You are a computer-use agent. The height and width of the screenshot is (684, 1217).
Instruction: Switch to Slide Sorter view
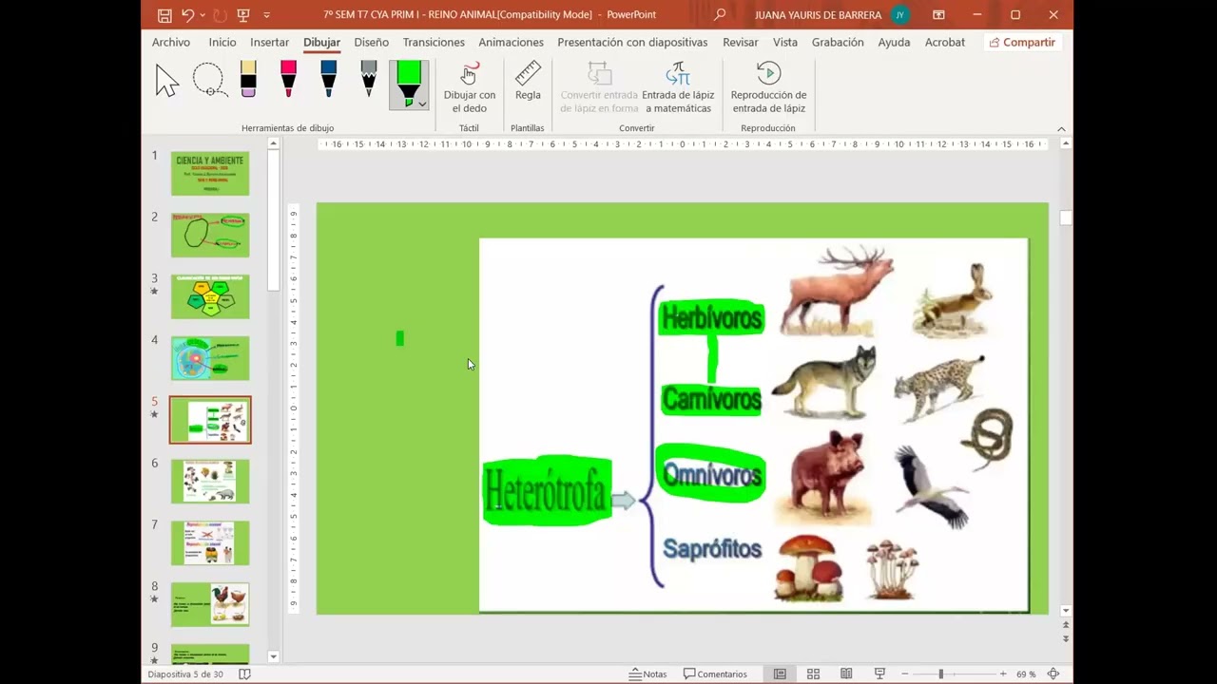[x=813, y=674]
